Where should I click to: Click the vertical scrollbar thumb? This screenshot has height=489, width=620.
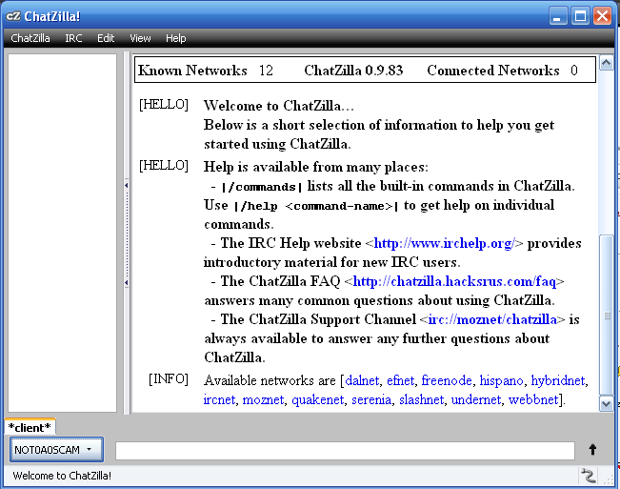pyautogui.click(x=606, y=316)
